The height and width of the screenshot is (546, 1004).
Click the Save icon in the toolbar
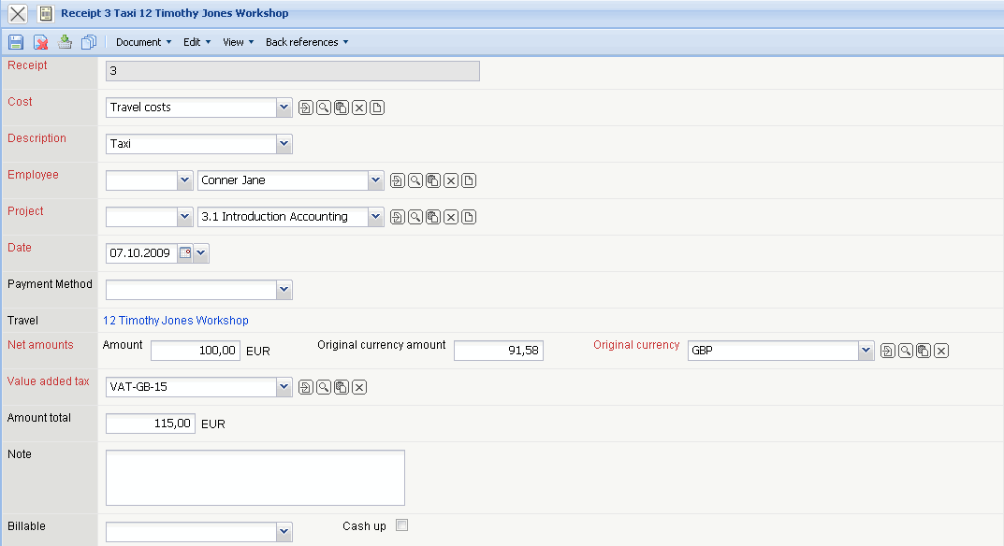pos(16,42)
